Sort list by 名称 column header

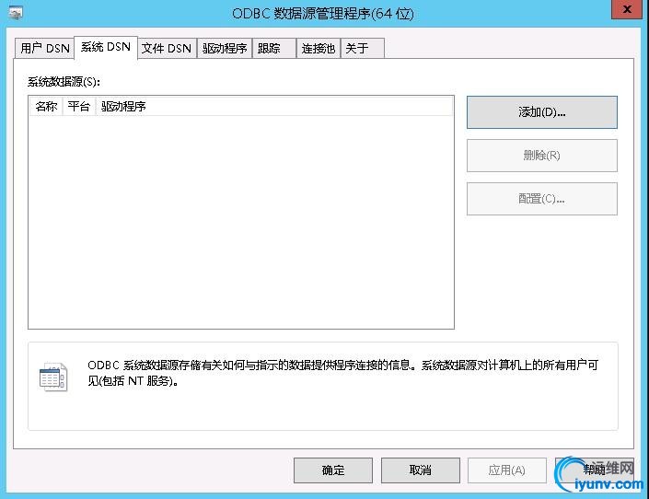point(46,107)
